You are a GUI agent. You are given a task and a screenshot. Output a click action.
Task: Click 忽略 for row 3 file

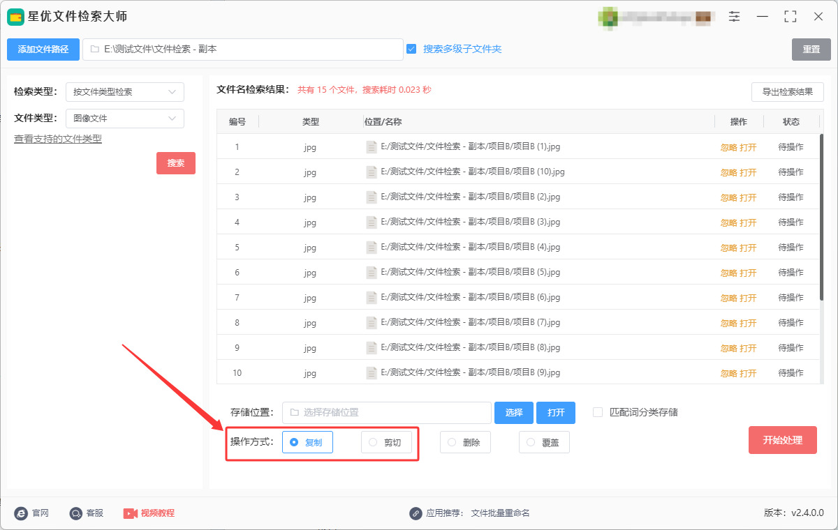tap(729, 197)
